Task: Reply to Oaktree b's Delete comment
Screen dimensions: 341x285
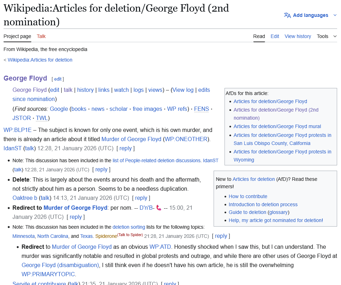Action: [x=141, y=198]
